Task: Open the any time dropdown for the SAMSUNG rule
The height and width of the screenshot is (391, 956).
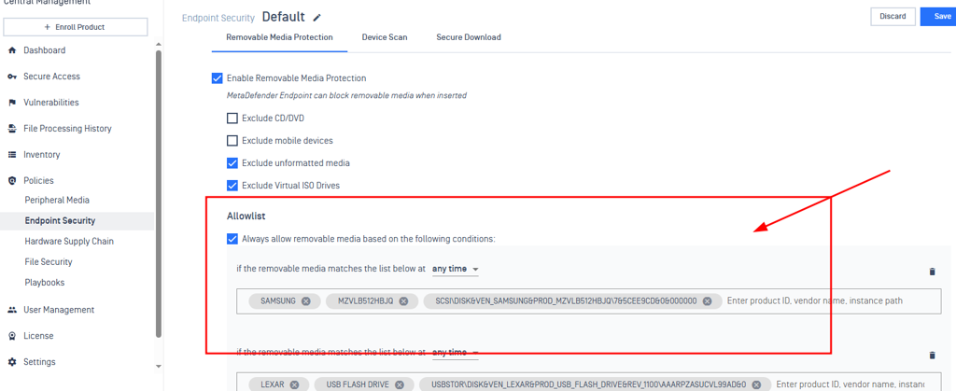Action: 455,269
